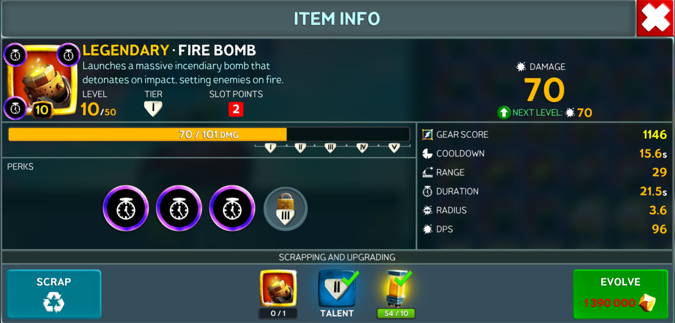This screenshot has height=323, width=675.
Task: Click the Talent tier II requirement icon
Action: (337, 289)
